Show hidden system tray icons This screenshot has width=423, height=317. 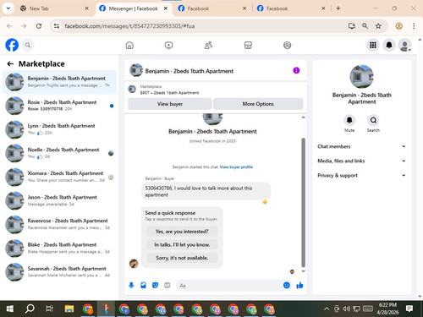point(327,309)
